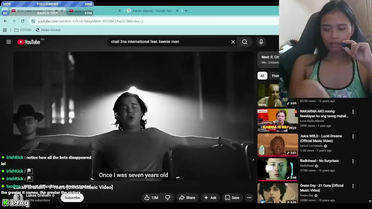
Task: View site information icon in address bar
Action: (x=33, y=21)
